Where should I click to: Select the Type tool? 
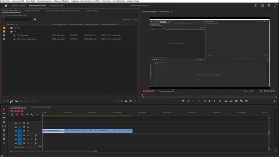[x=4, y=143]
